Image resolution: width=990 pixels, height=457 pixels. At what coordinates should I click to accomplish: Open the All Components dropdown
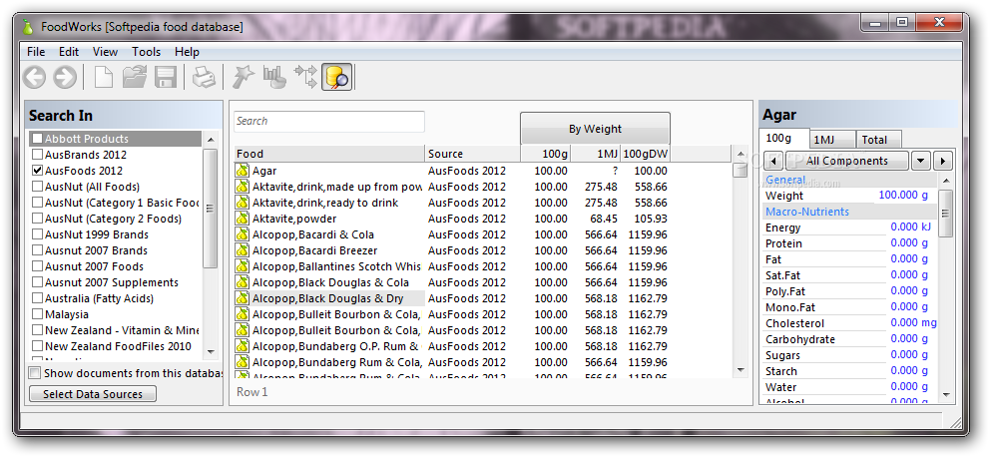pos(846,161)
